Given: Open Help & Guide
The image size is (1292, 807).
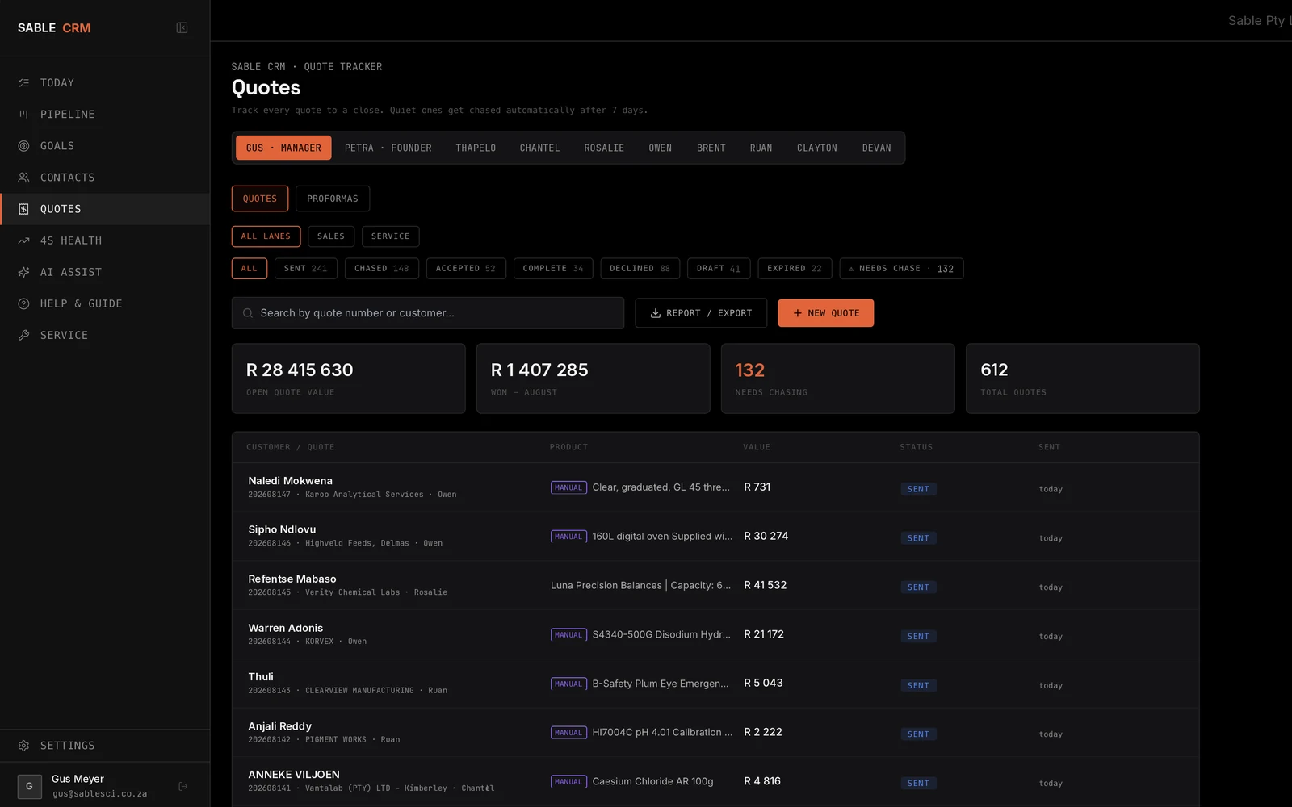Looking at the screenshot, I should 105,303.
